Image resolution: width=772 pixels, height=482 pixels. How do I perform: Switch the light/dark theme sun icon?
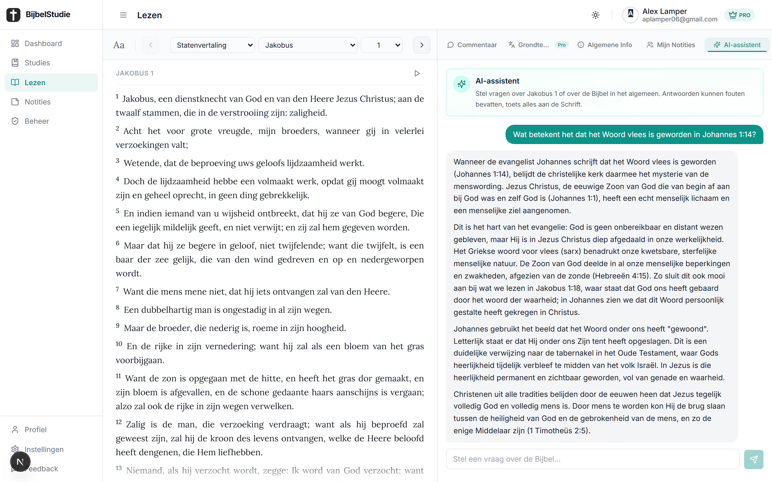(x=595, y=15)
